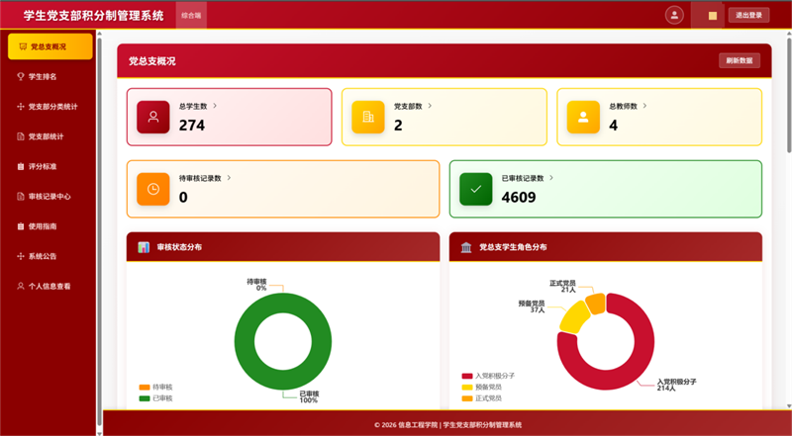Expand the arrow next to 总学生数
Image resolution: width=792 pixels, height=436 pixels.
point(215,105)
